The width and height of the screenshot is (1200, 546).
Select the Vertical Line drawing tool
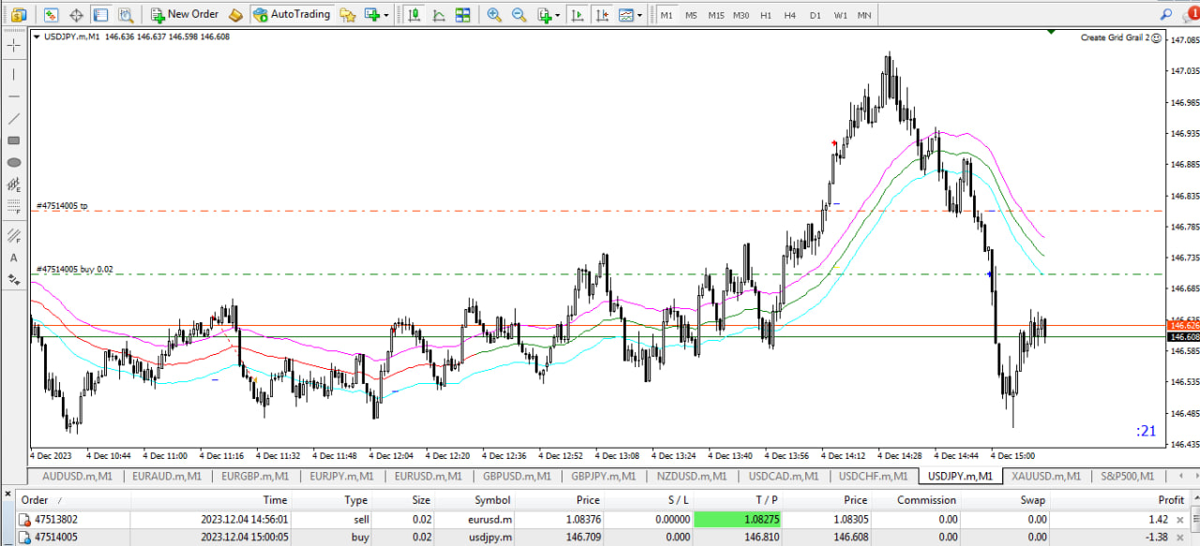14,74
